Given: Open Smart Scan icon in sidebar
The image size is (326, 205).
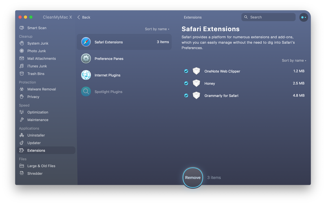Looking at the screenshot, I should click(x=22, y=28).
